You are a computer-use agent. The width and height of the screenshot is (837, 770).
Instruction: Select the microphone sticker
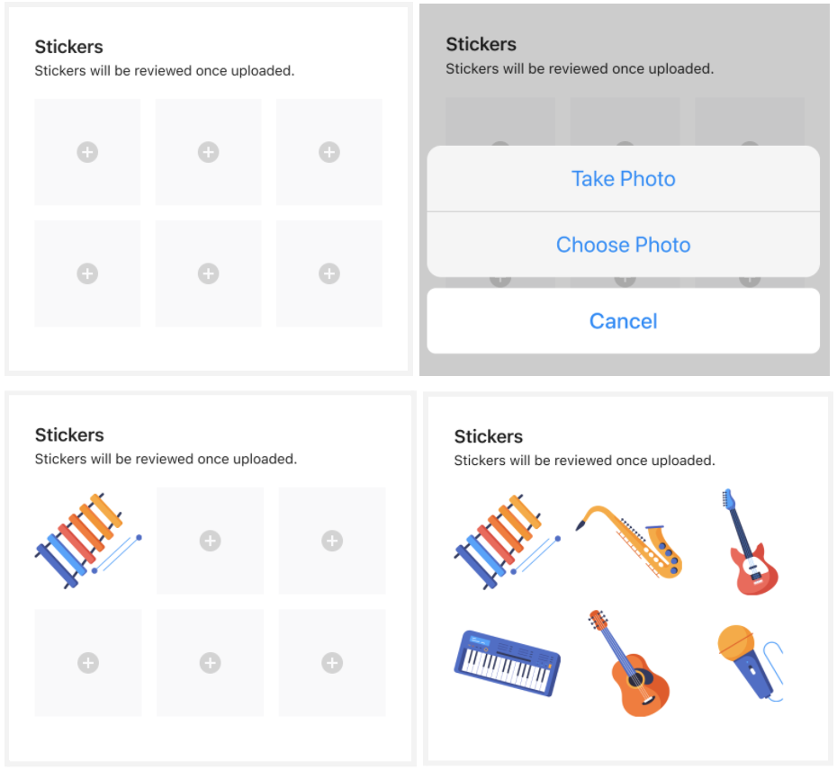tap(750, 662)
